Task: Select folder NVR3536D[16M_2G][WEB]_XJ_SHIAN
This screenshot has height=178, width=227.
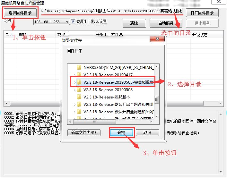Action: click(118, 68)
